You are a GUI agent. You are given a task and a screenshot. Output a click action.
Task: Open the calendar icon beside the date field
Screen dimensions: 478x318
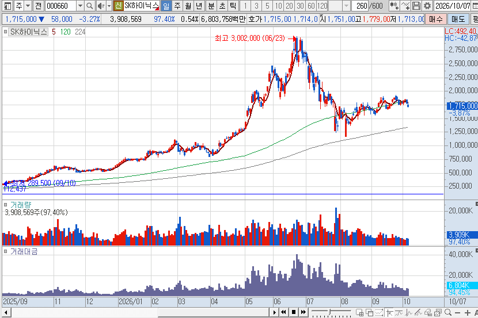click(x=475, y=6)
